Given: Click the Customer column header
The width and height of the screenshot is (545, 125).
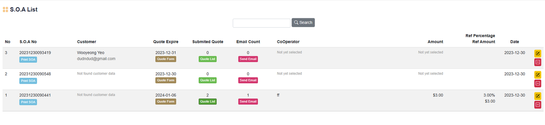Looking at the screenshot, I should [x=87, y=42].
